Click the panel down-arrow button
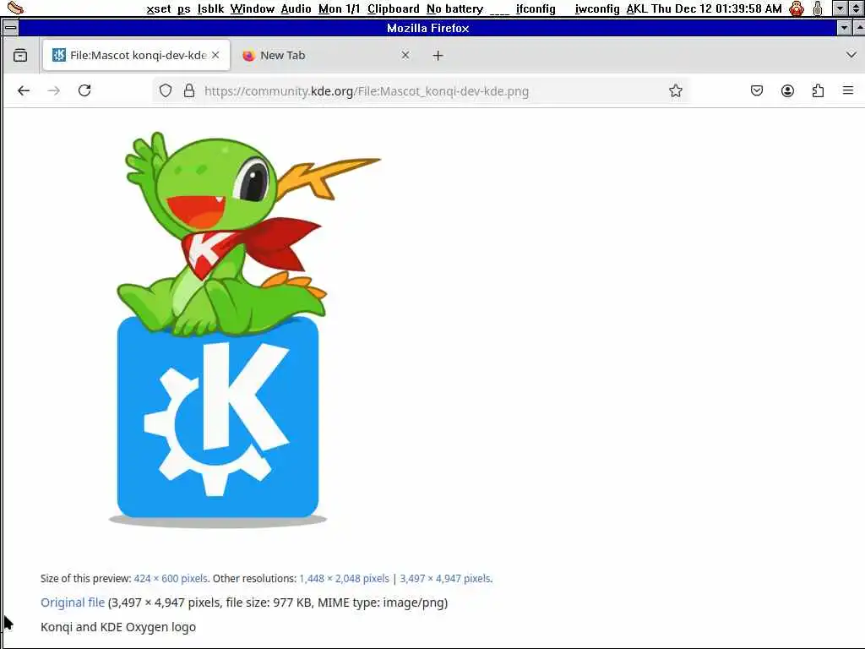The height and width of the screenshot is (649, 865). (840, 8)
